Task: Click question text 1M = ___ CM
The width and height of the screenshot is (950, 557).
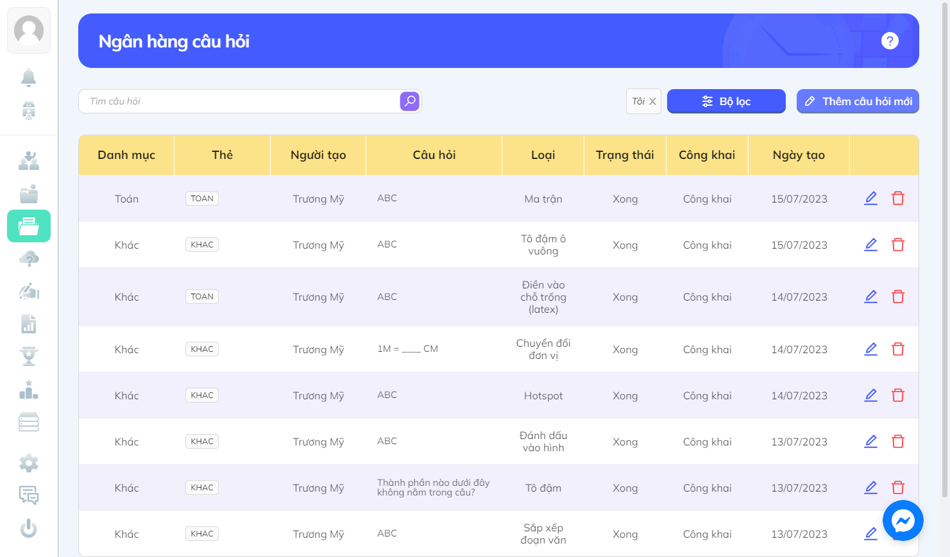Action: pyautogui.click(x=407, y=349)
